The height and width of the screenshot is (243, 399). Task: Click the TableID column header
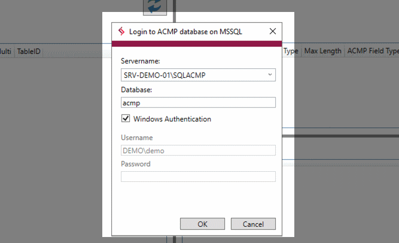point(29,51)
